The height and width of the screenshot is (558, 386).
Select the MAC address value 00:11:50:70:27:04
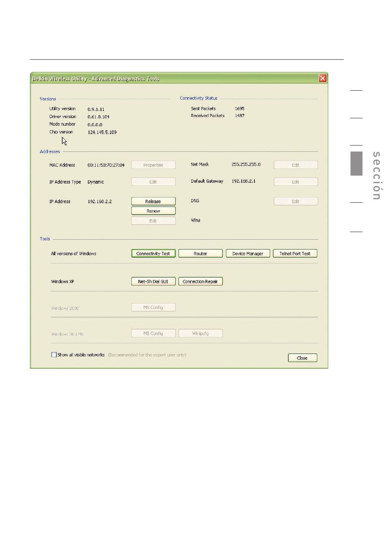106,165
